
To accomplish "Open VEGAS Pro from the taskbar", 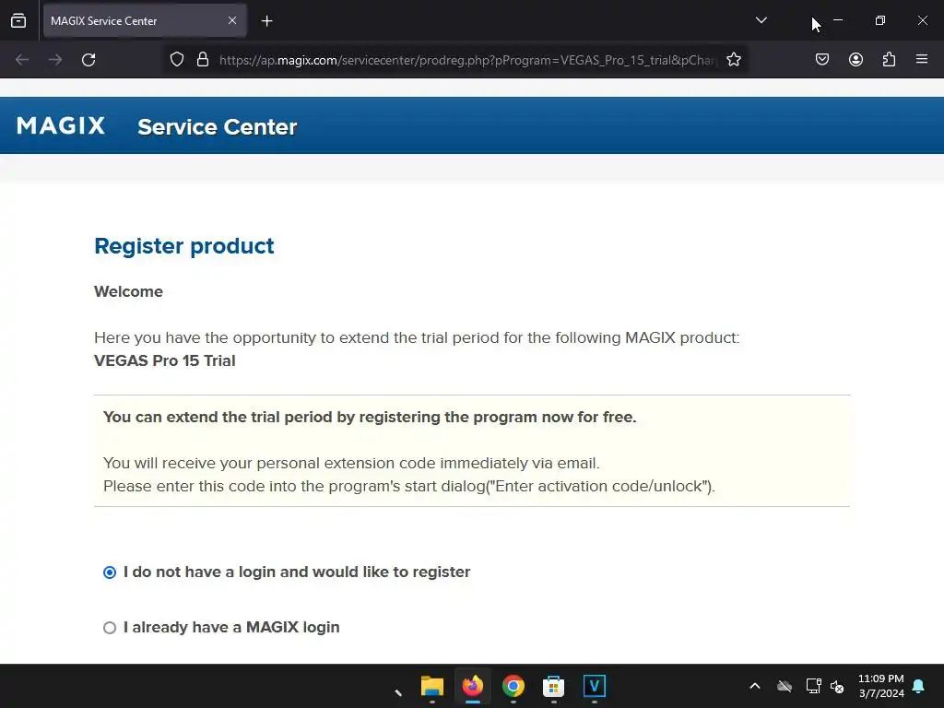I will click(595, 686).
